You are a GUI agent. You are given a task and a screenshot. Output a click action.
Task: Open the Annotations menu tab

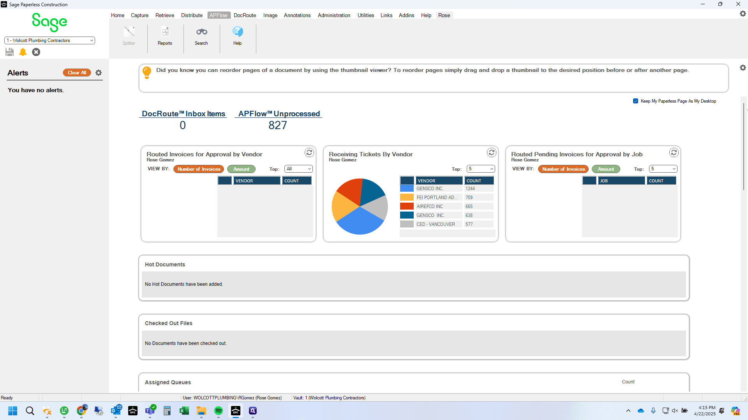(297, 15)
